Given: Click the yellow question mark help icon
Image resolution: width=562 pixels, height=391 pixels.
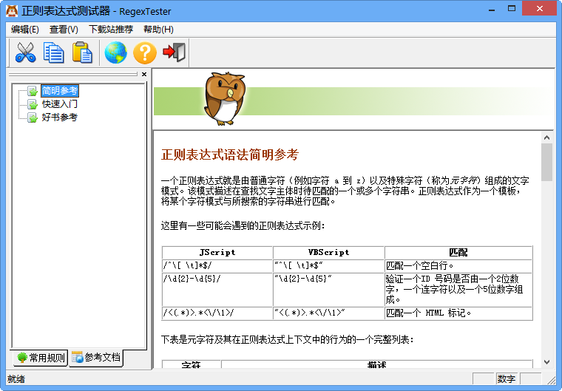Looking at the screenshot, I should 145,52.
